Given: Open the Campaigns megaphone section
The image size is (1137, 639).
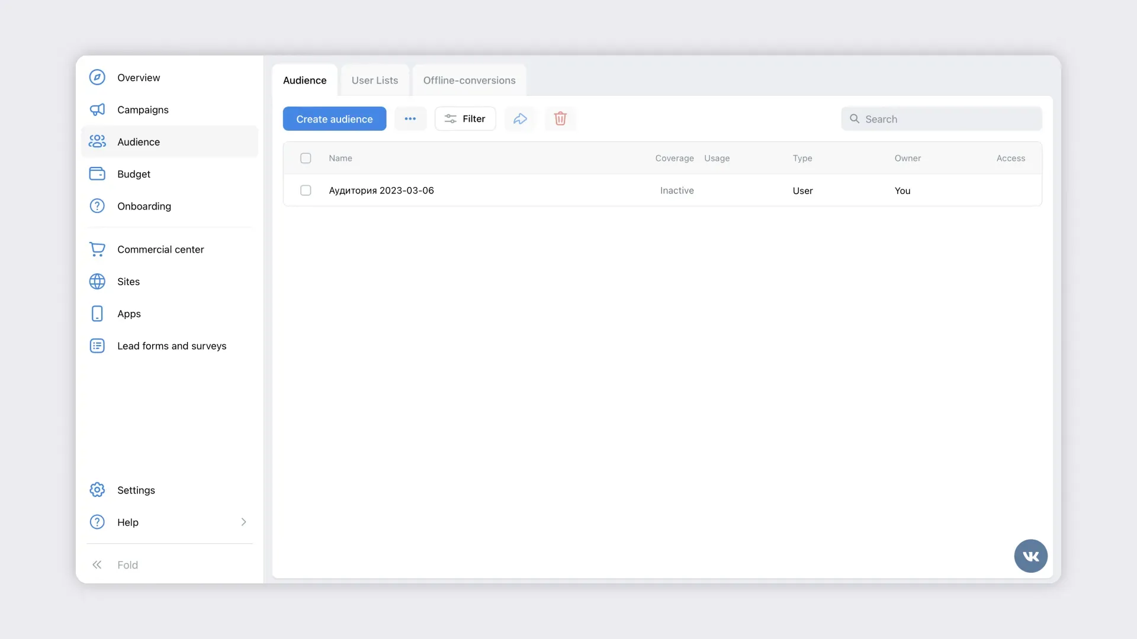Looking at the screenshot, I should coord(143,110).
